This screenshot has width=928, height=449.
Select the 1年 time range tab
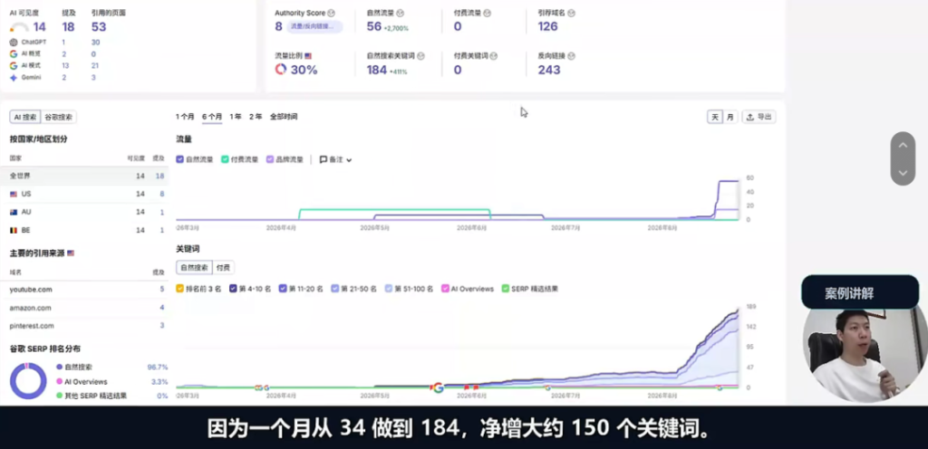pos(236,117)
